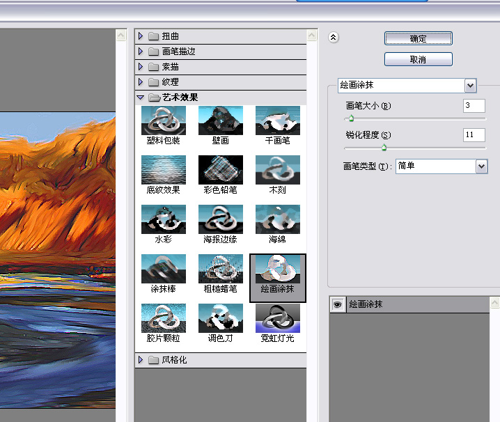Click the 素描 folder label

(171, 67)
